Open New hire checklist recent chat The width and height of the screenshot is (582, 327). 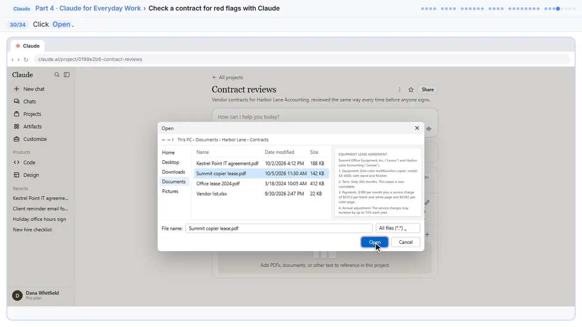(32, 230)
